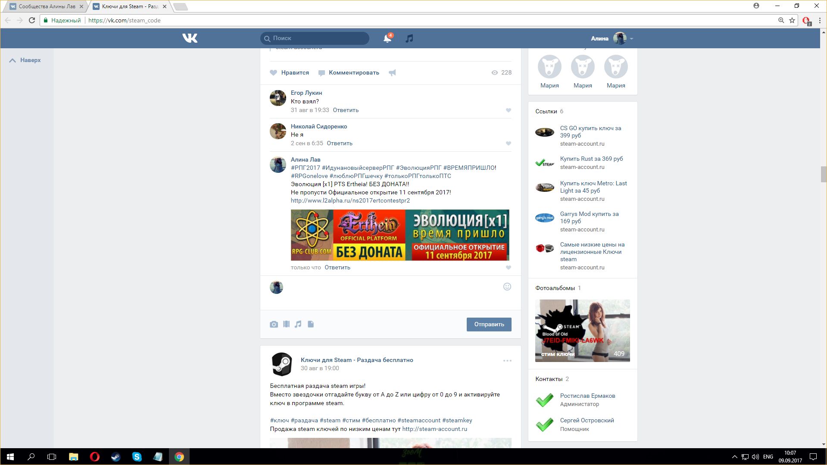Select the Ключи для Steam tab
827x465 pixels.
130,6
